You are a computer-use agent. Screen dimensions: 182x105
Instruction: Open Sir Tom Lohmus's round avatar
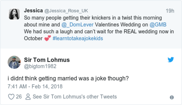coord(14,62)
